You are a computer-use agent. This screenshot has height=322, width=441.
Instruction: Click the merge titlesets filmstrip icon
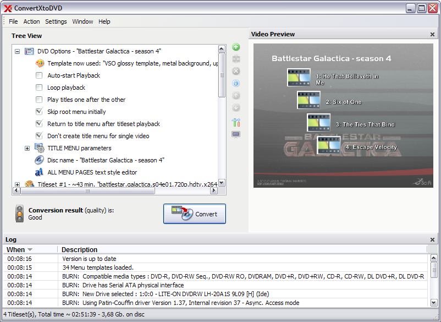[236, 59]
